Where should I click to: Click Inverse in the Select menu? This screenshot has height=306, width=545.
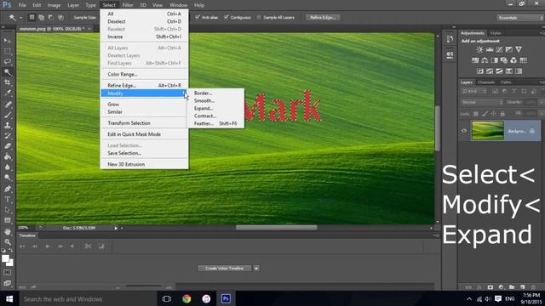coord(115,37)
